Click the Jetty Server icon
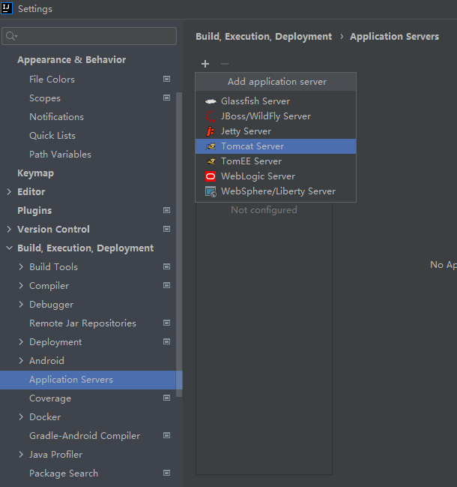 pyautogui.click(x=211, y=131)
